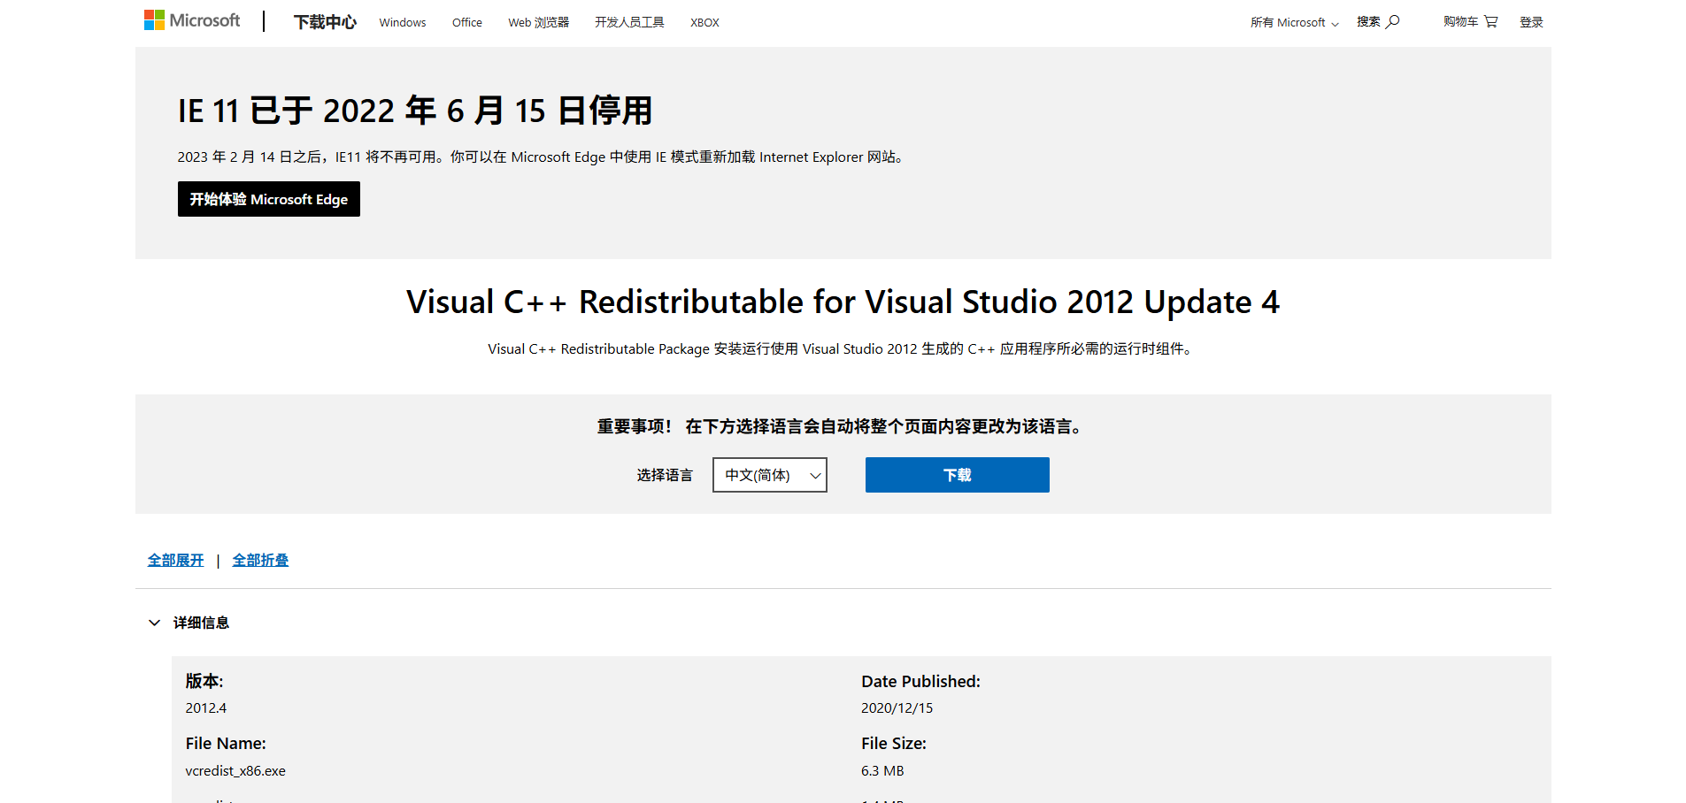This screenshot has width=1686, height=803.
Task: Click the date value 2020/12/15
Action: pos(897,707)
